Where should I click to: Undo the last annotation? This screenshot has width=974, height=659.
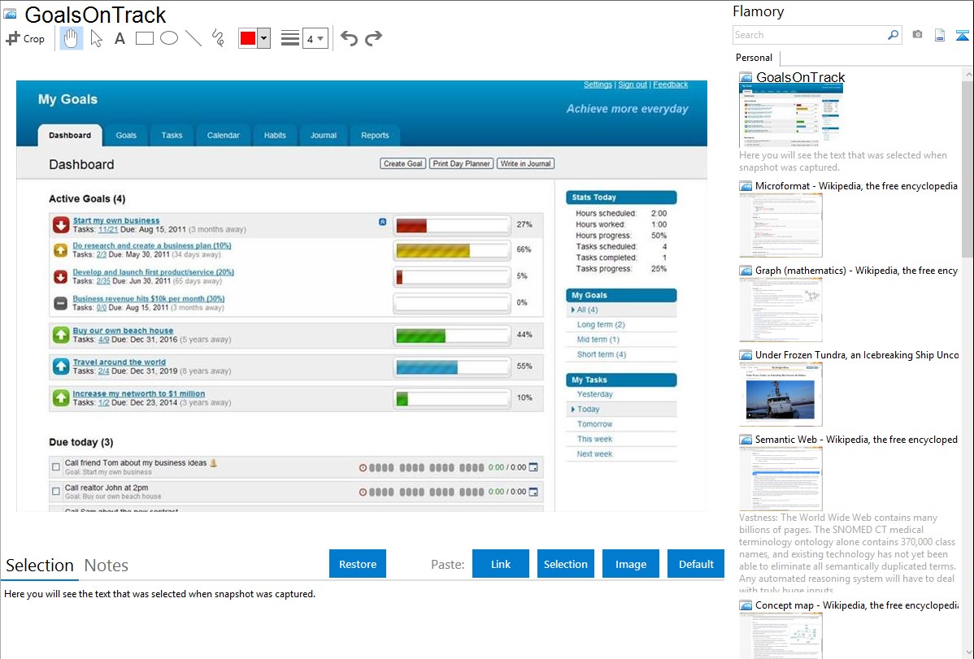point(349,38)
